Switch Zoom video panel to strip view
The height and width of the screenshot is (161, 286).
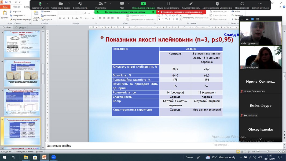pos(252,19)
